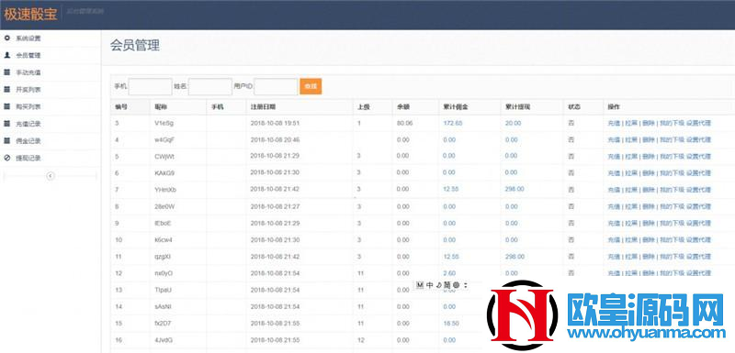Click the 注册日期 column header
The image size is (735, 353).
point(263,106)
